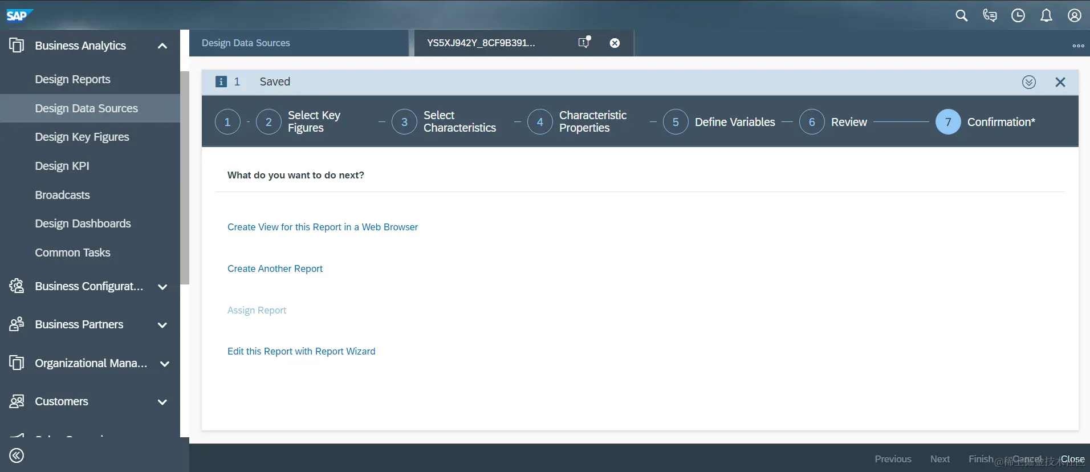
Task: Click the sidebar vertical scrollbar
Action: coord(185,178)
